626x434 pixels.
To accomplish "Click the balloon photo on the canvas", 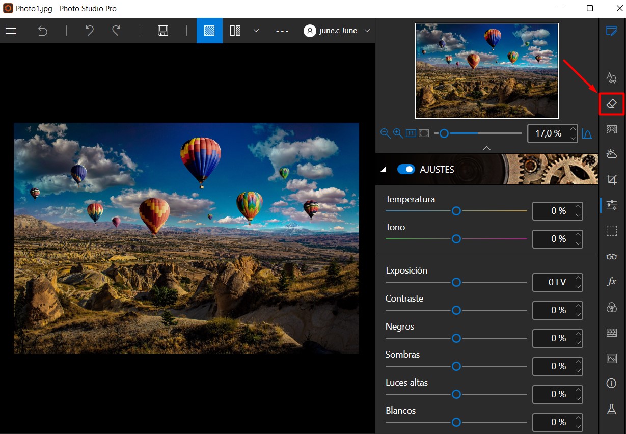I will tap(186, 238).
